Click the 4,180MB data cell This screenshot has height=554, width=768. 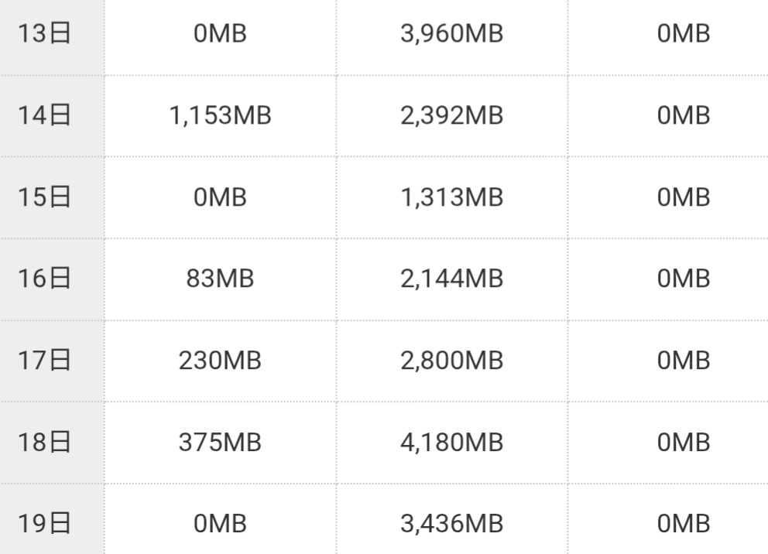(x=451, y=443)
